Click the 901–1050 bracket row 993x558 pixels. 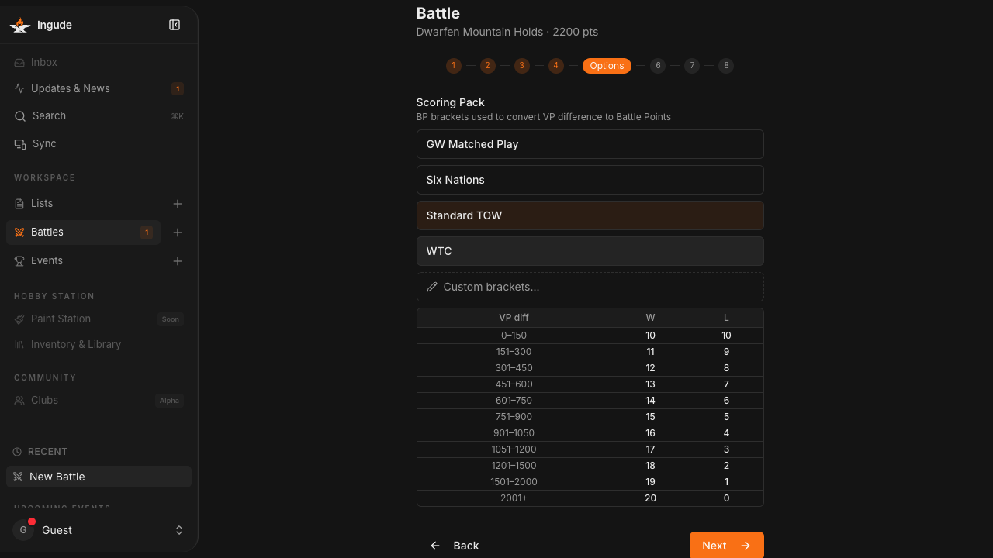click(590, 433)
